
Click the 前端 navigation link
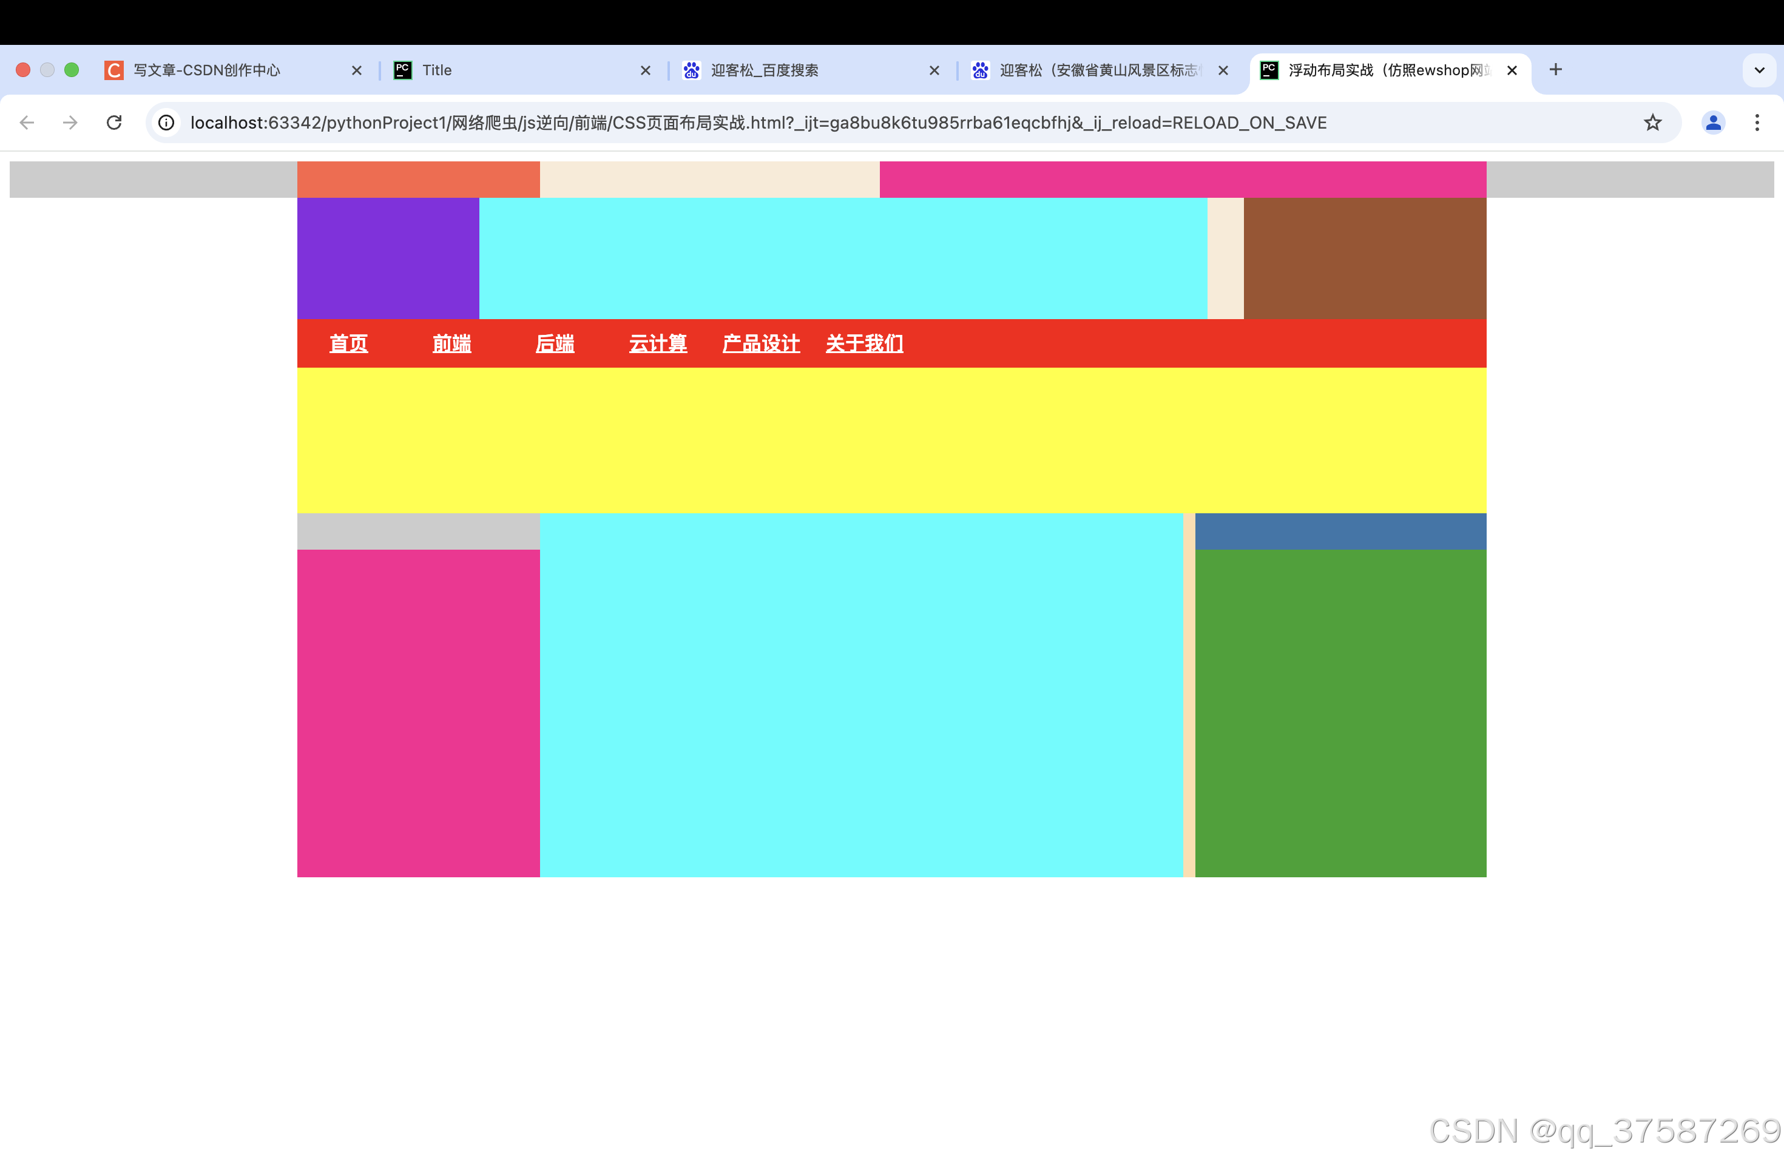pos(451,343)
